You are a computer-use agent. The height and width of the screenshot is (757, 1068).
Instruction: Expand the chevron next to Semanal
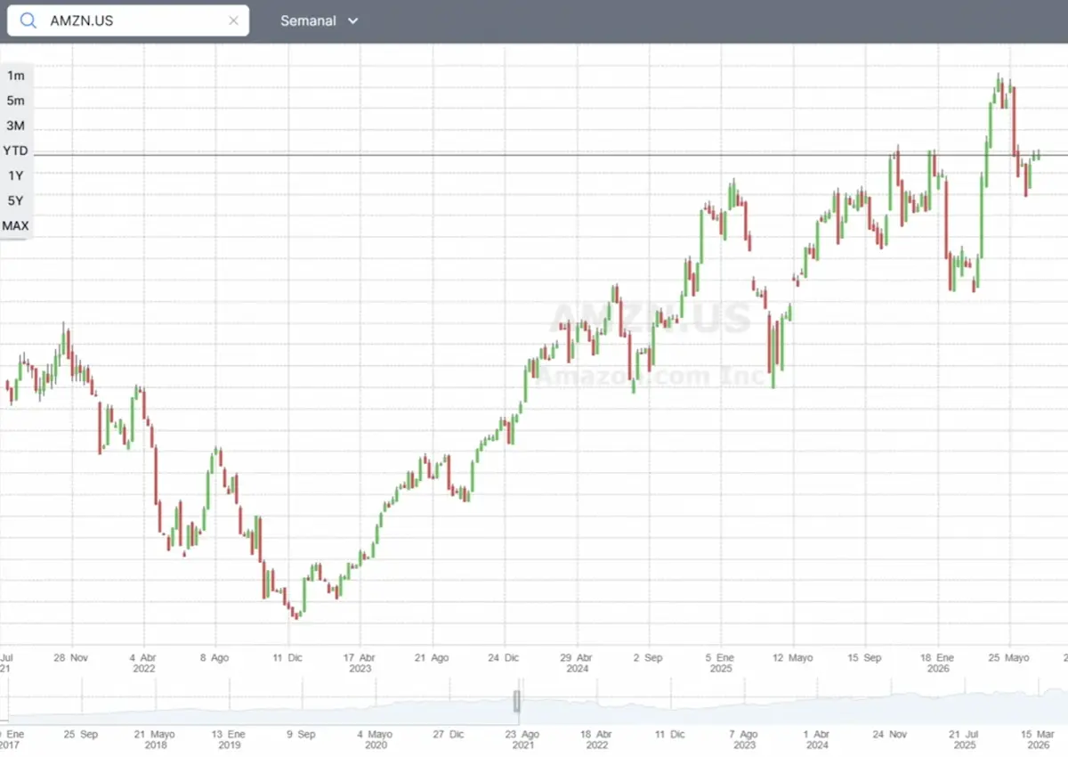tap(353, 20)
